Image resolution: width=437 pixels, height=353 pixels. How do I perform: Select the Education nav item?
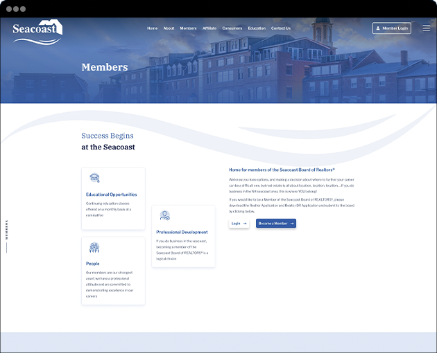point(257,28)
